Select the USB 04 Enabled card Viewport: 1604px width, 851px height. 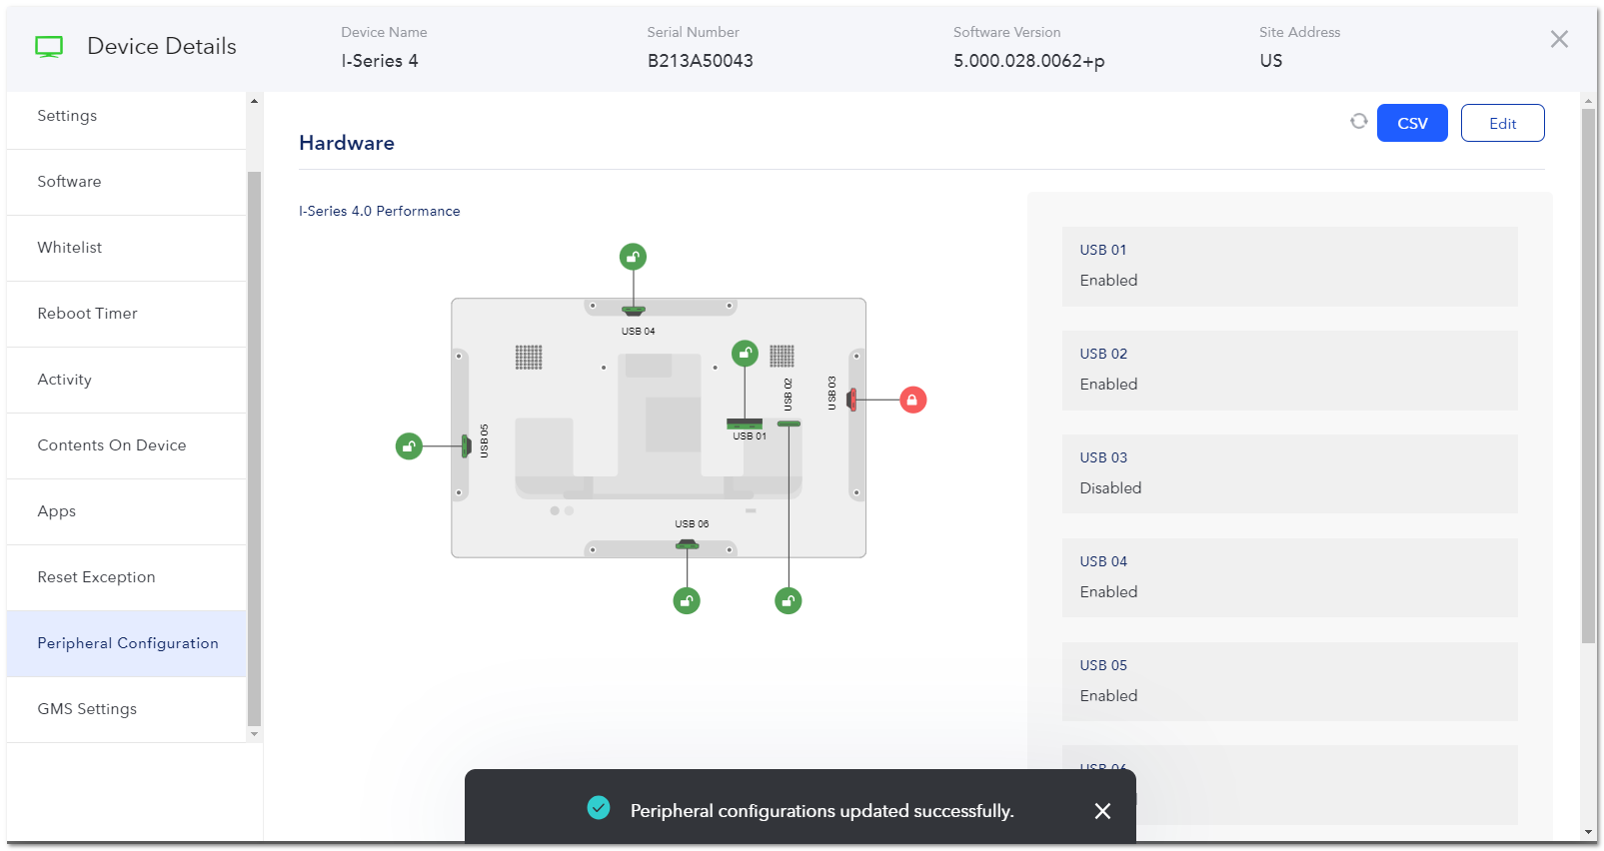(x=1289, y=577)
